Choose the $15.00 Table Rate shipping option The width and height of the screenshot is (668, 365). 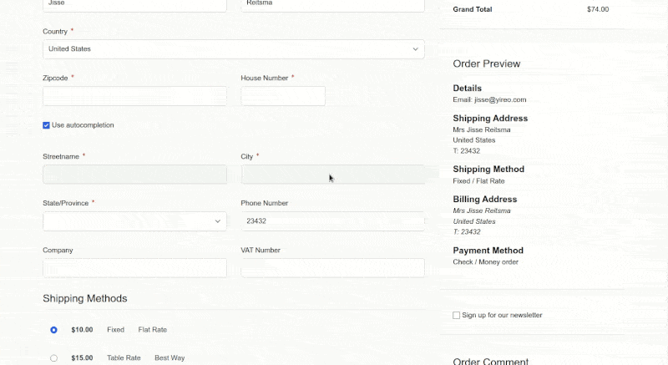[53, 358]
